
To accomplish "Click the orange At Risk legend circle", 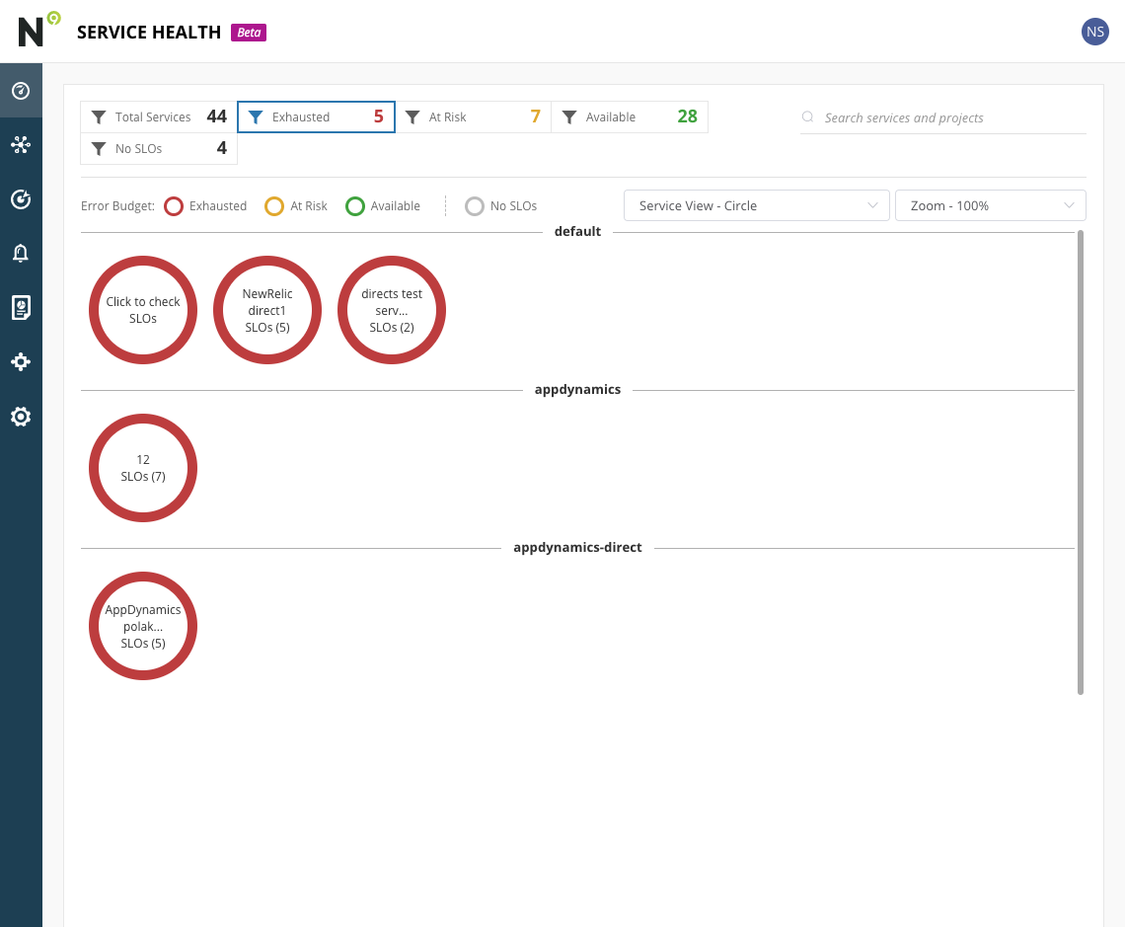I will pos(274,206).
